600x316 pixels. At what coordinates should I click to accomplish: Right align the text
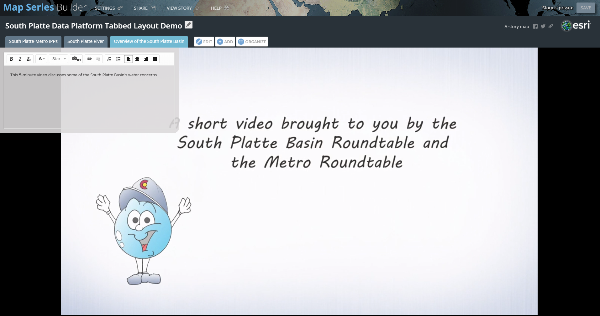(146, 59)
